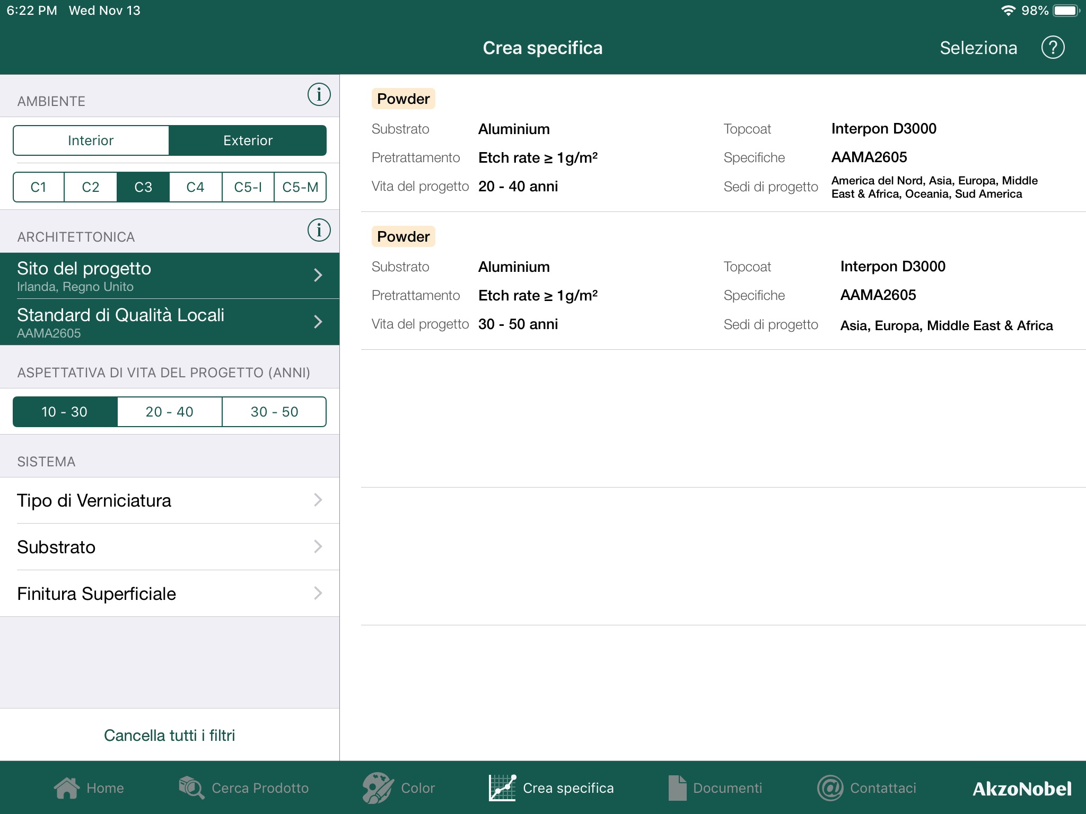Tap the Documenti file icon
The image size is (1086, 814).
[x=677, y=788]
